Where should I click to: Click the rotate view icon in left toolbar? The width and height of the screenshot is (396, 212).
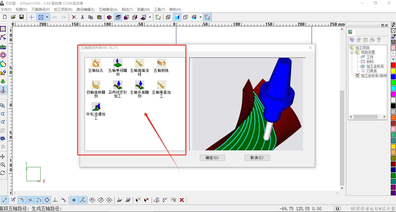point(3,173)
